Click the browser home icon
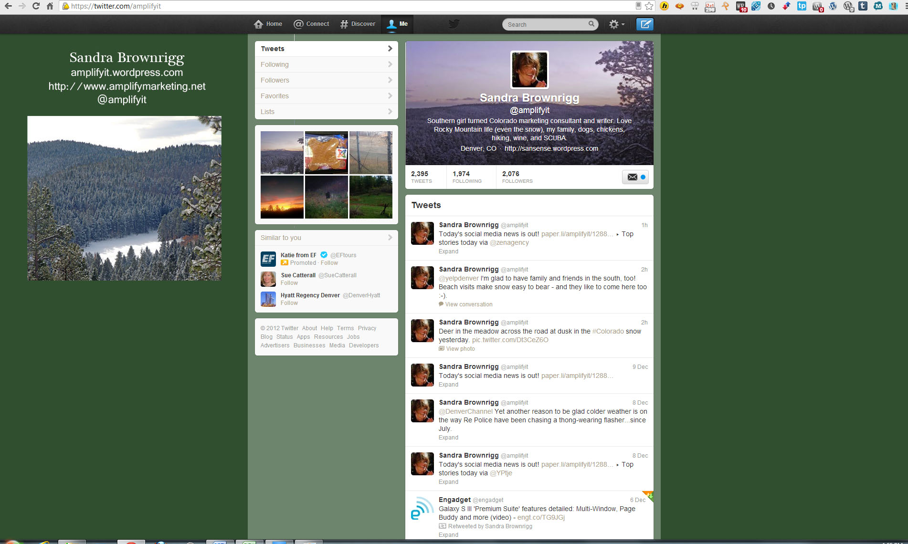The width and height of the screenshot is (908, 544). [50, 6]
